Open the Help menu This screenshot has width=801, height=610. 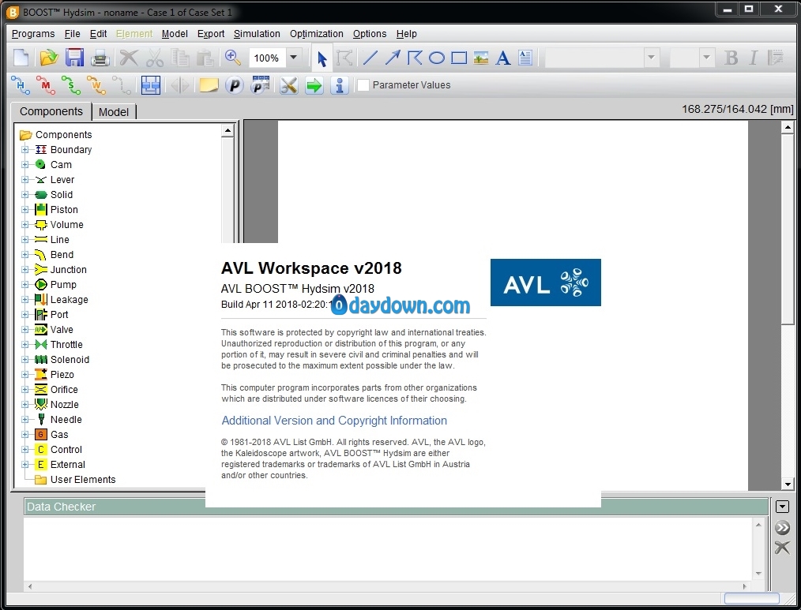[407, 34]
